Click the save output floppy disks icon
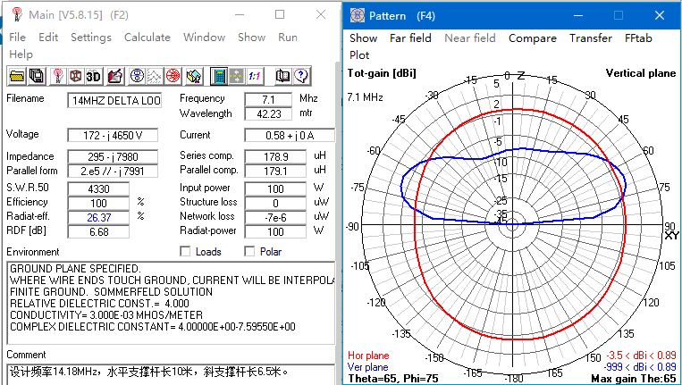This screenshot has width=682, height=385. coord(37,76)
